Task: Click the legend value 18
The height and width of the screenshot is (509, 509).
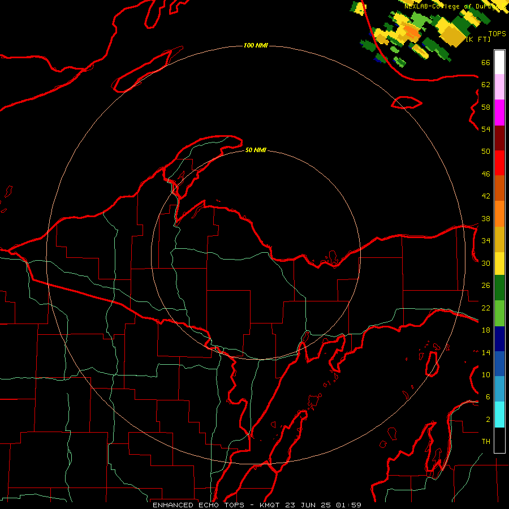Action: [x=486, y=330]
